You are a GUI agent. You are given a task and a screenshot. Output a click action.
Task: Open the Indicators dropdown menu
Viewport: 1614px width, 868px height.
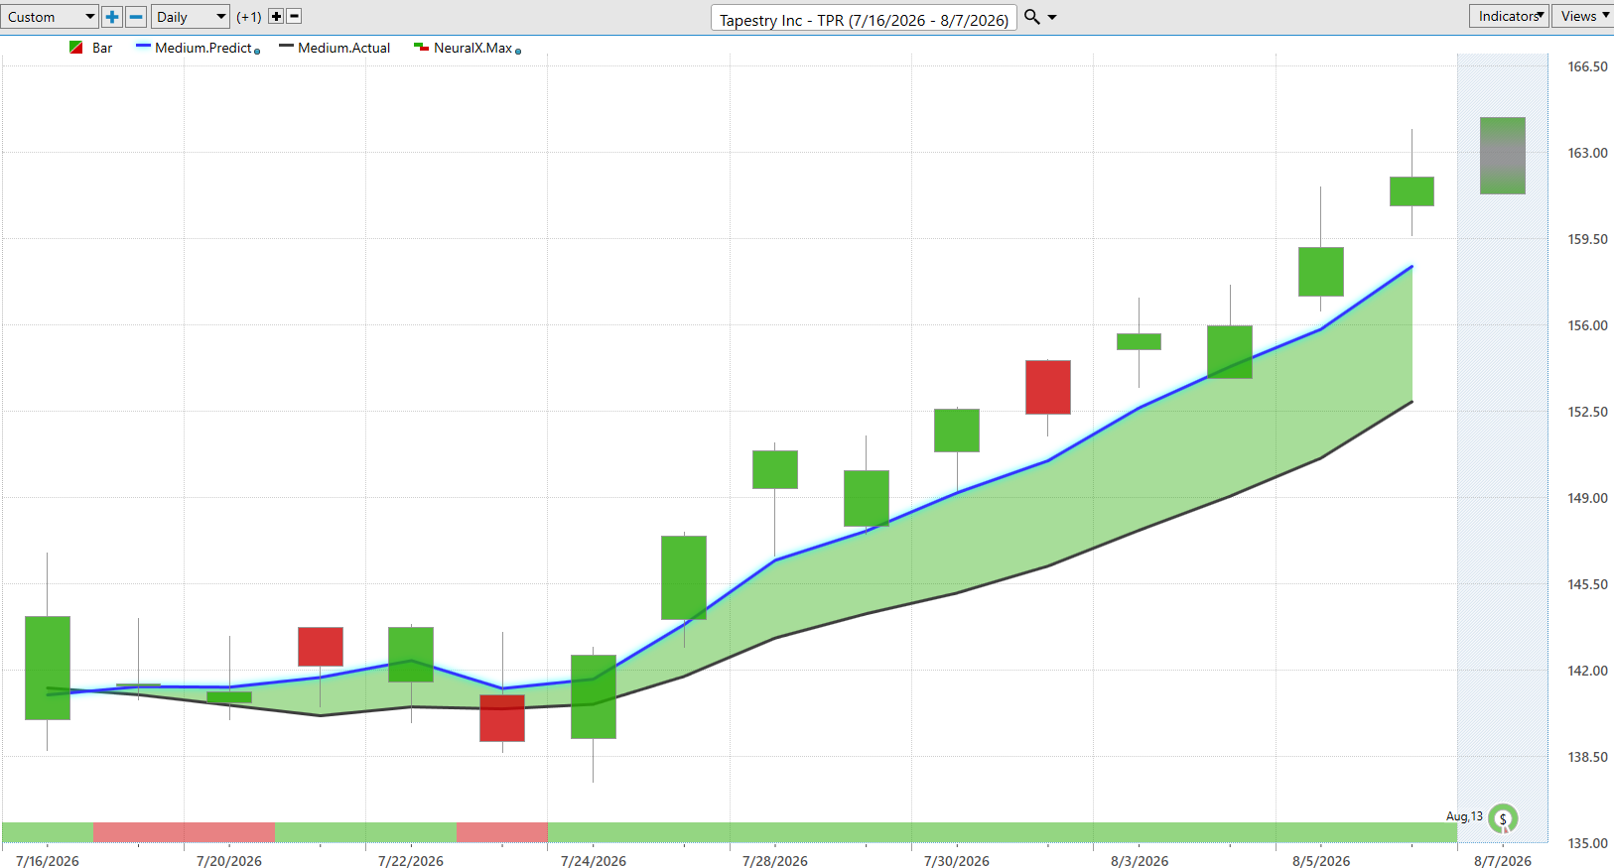pos(1509,16)
